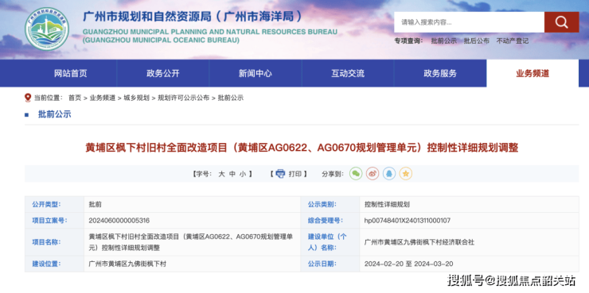Share the notice via QQ bell icon
Image resolution: width=589 pixels, height=293 pixels.
pos(389,173)
